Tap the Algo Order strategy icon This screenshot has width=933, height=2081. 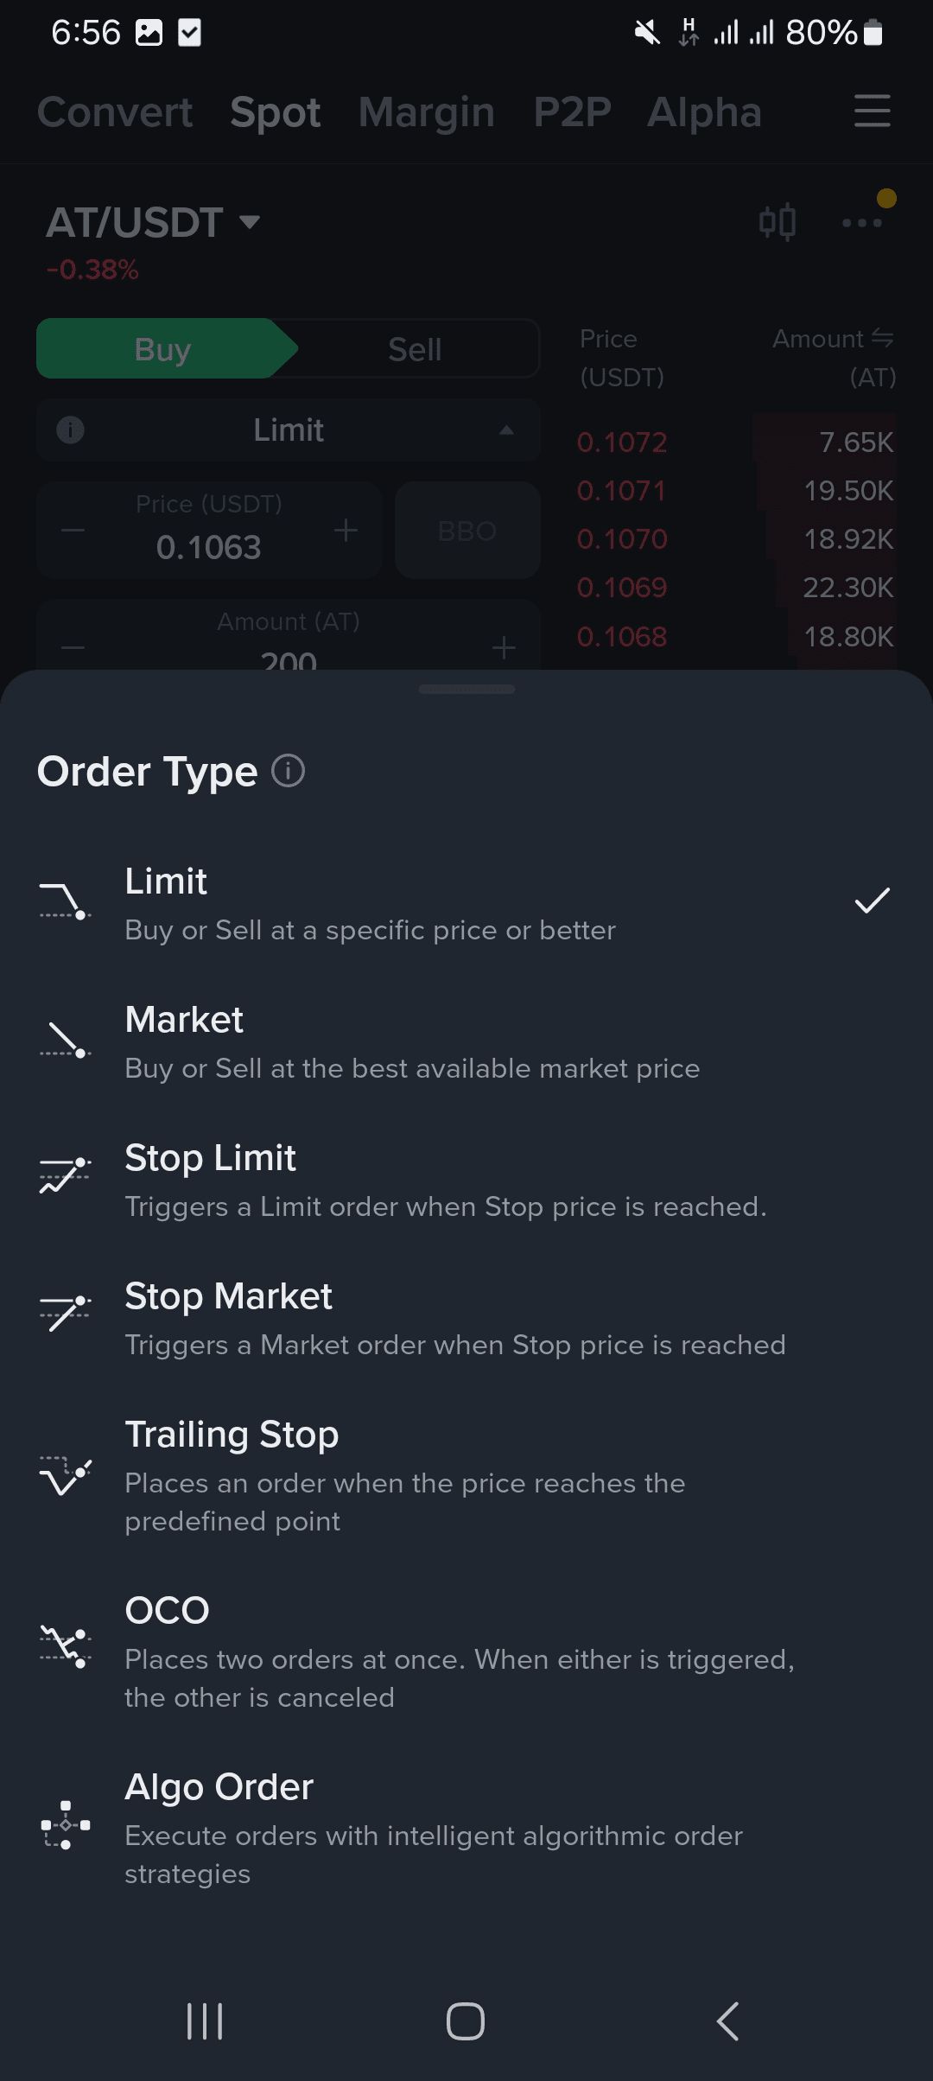(66, 1825)
